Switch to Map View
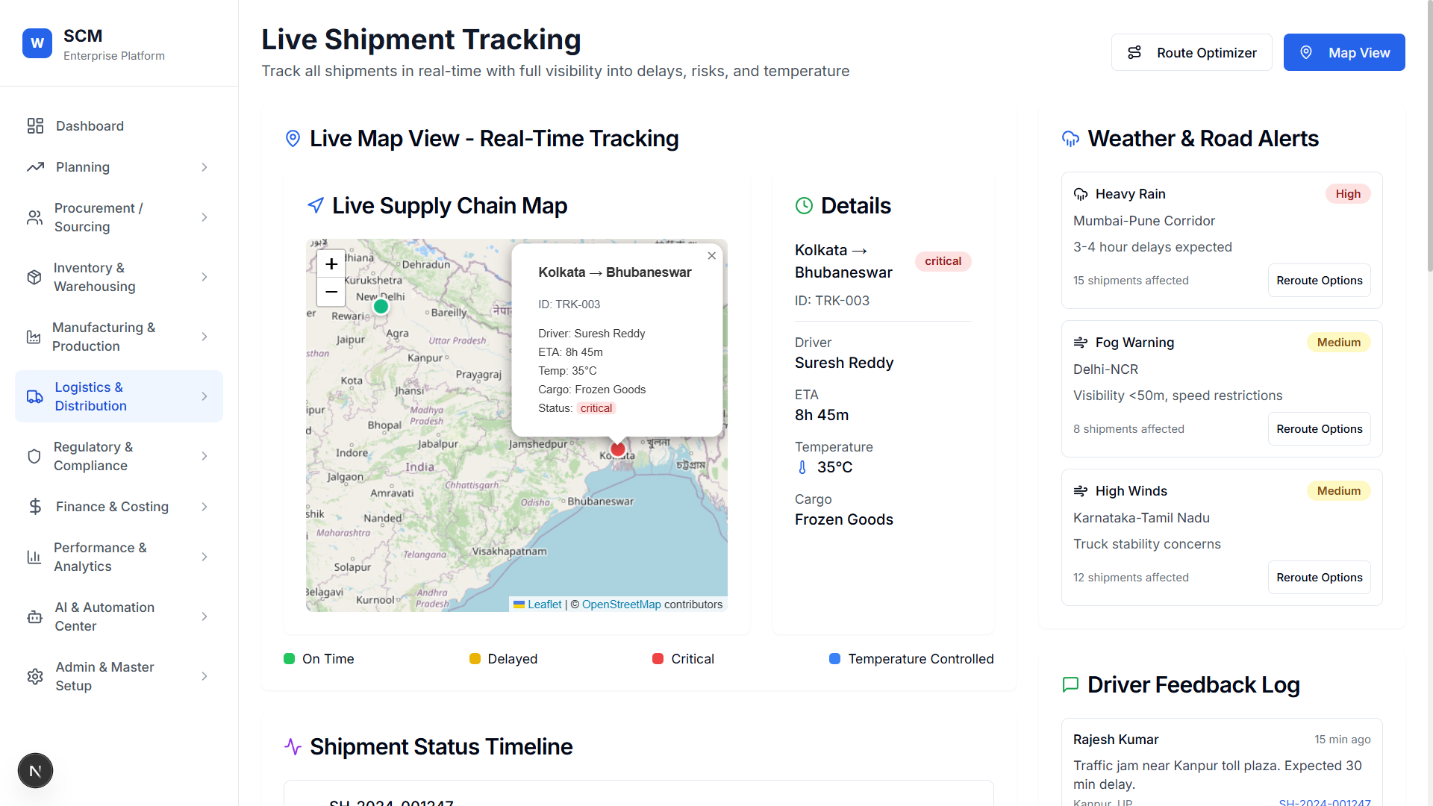 coord(1343,52)
